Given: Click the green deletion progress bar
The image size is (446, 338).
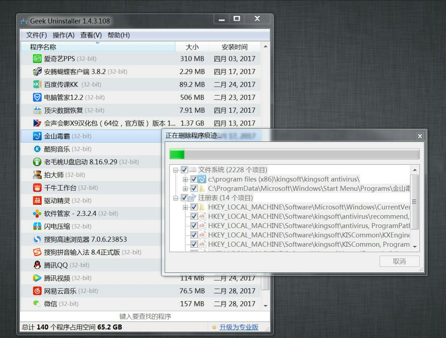Looking at the screenshot, I should [294, 154].
